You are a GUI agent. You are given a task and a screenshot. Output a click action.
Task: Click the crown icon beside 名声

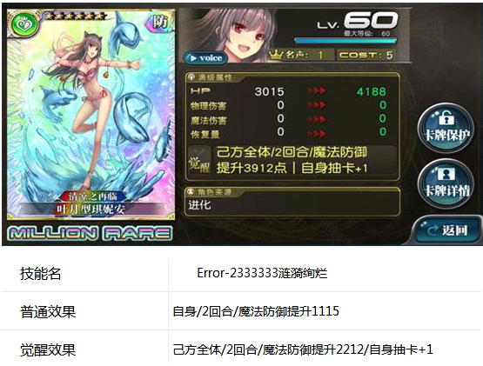pyautogui.click(x=276, y=55)
